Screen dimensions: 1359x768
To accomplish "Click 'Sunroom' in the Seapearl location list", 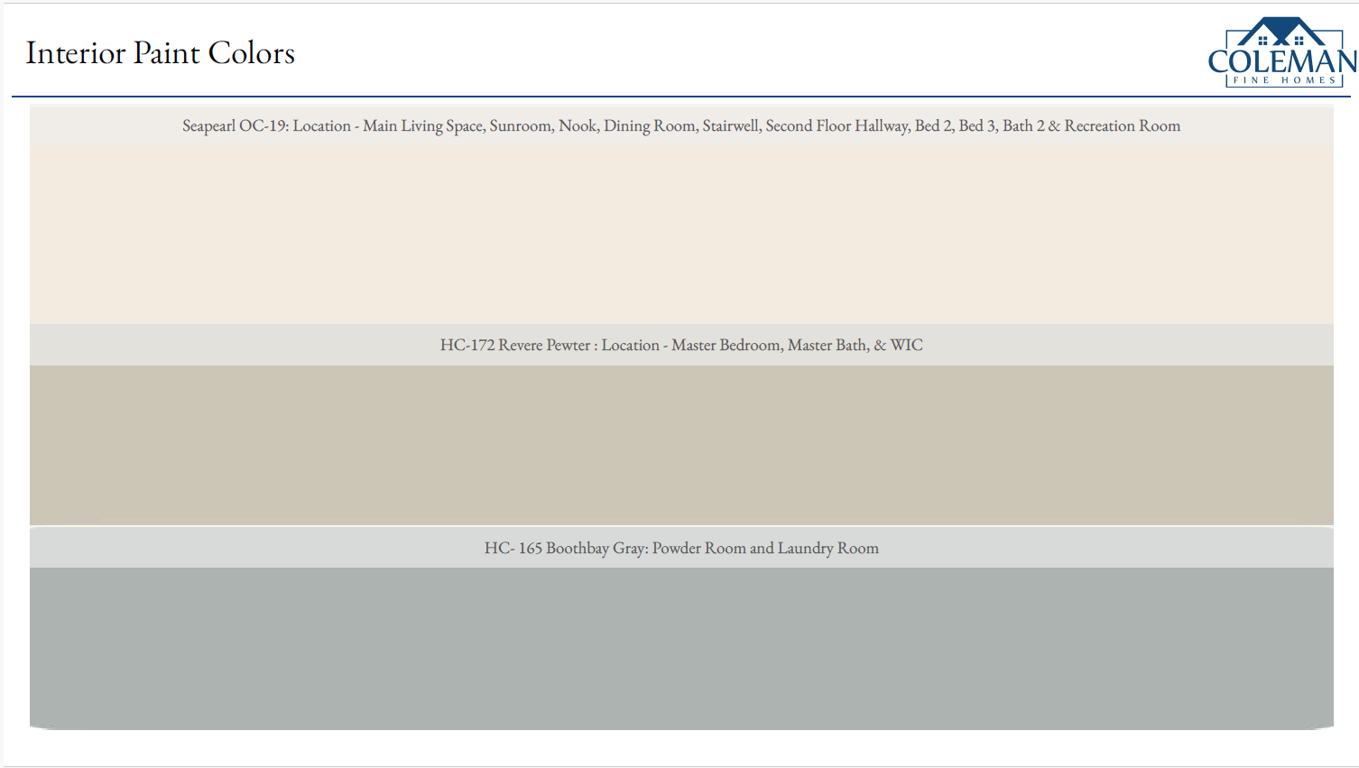I will click(x=521, y=126).
